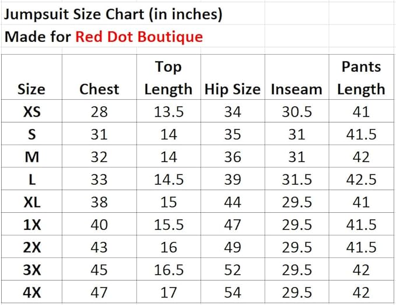Viewport: 396px width, 305px height.
Task: Select the red 'Red Dot Boutique' text
Action: tap(139, 37)
